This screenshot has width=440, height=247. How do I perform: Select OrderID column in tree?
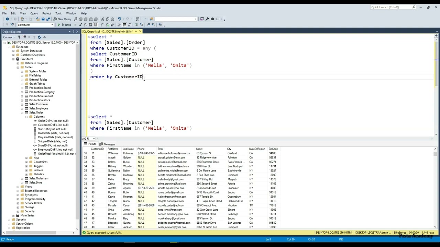[x=53, y=121]
